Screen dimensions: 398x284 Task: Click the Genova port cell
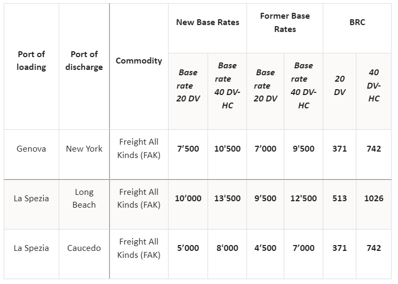pos(31,149)
